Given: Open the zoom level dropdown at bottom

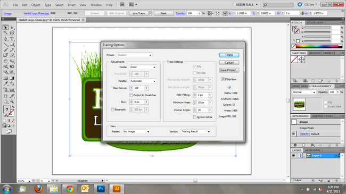Looking at the screenshot, I should point(29,181).
